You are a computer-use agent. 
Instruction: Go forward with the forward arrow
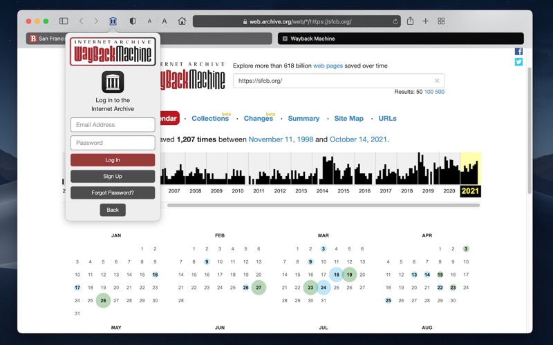[96, 21]
